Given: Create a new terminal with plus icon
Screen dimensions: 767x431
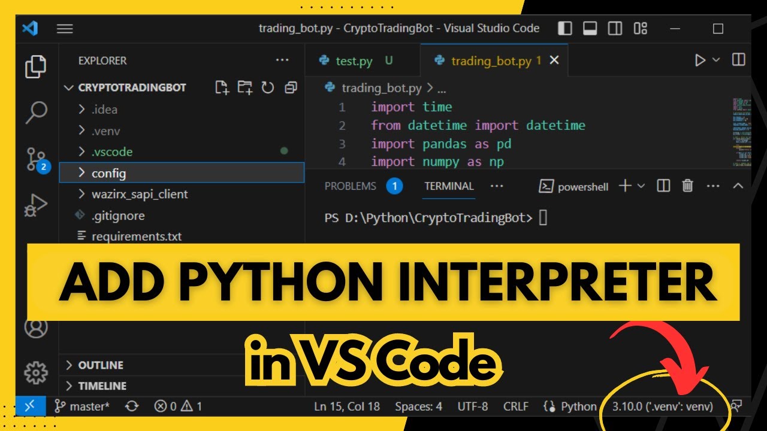Looking at the screenshot, I should coord(625,186).
